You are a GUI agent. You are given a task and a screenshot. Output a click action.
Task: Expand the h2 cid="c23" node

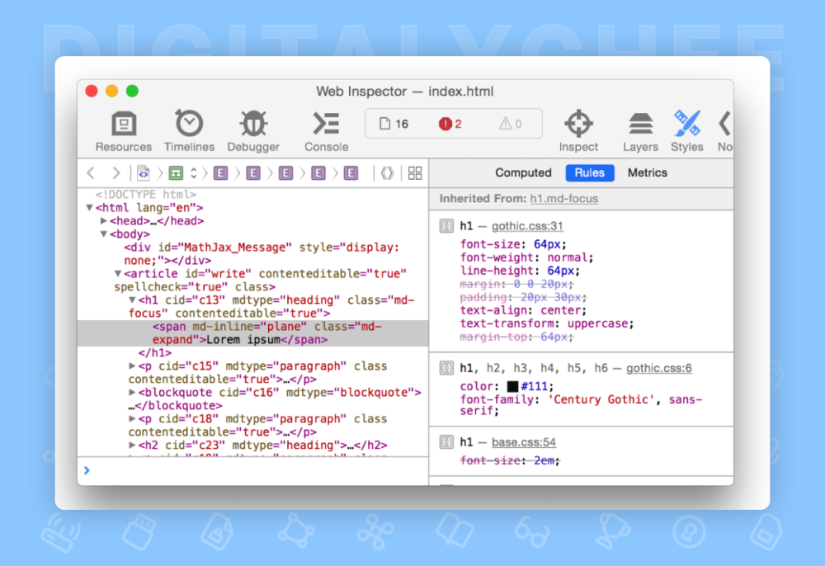132,445
